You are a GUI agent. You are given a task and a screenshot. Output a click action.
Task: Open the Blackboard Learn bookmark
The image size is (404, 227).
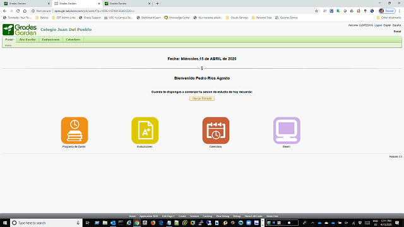tap(149, 18)
